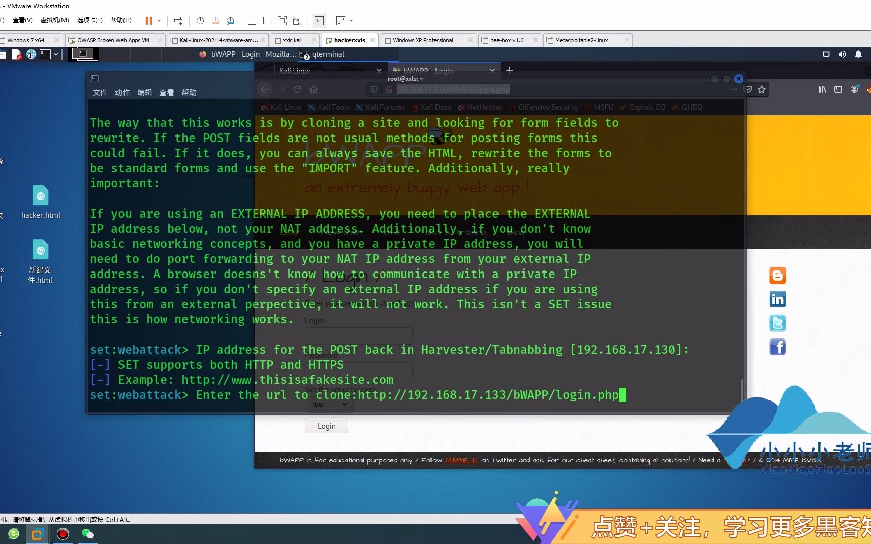Toggle the VMware console view button
Screen dimensions: 871x544
(x=319, y=21)
